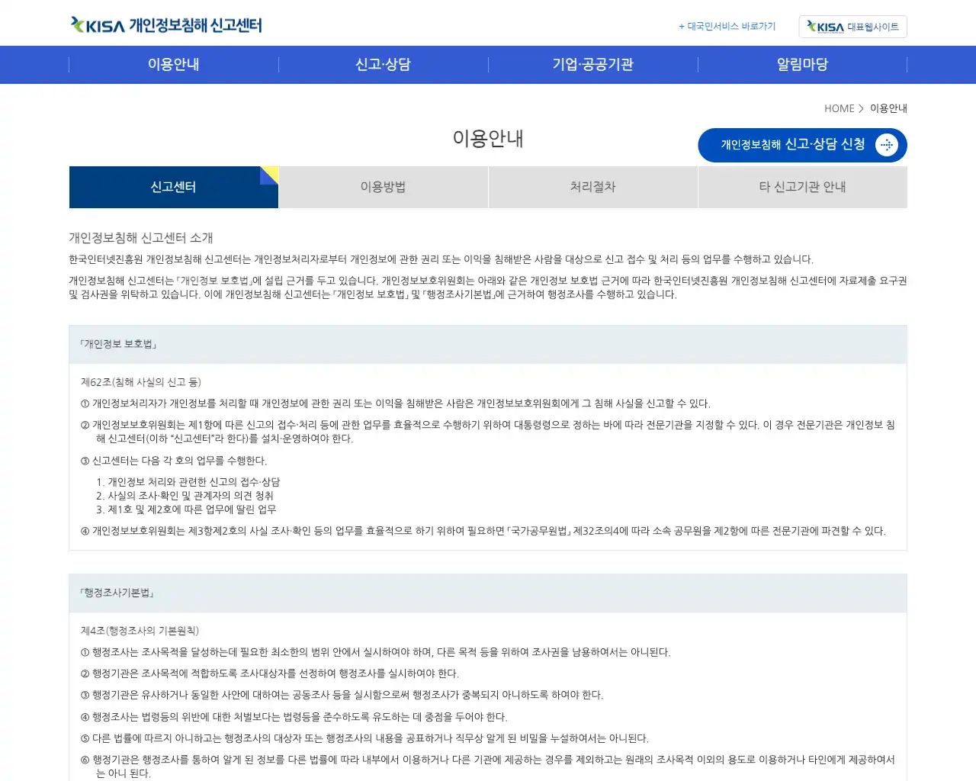Click the 「개인정보 보호법」 box header
The width and height of the screenshot is (976, 781).
click(x=488, y=345)
